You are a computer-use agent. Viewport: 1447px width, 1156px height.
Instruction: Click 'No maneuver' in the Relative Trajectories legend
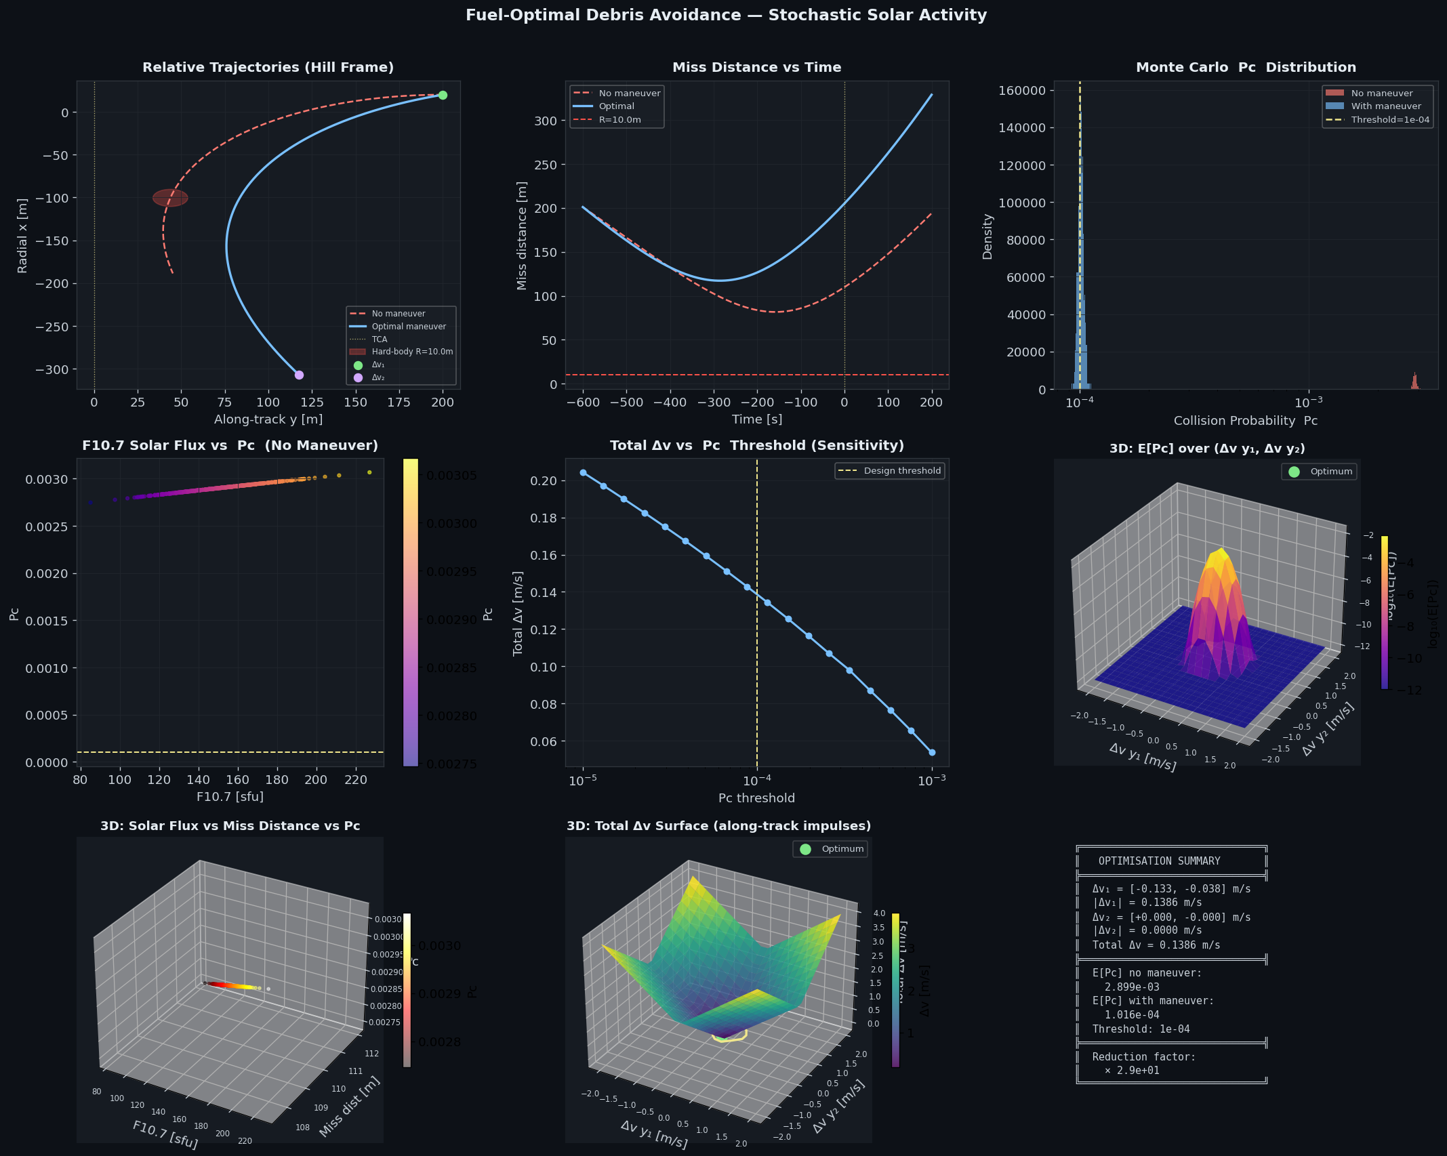(399, 313)
